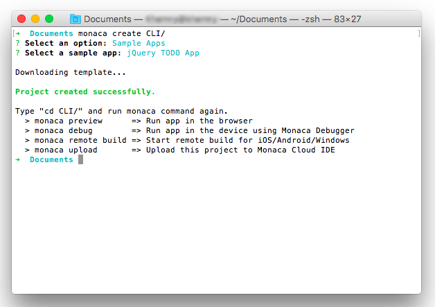Click the 'jQuery TODO App' selection text
The width and height of the screenshot is (435, 307).
(x=163, y=53)
